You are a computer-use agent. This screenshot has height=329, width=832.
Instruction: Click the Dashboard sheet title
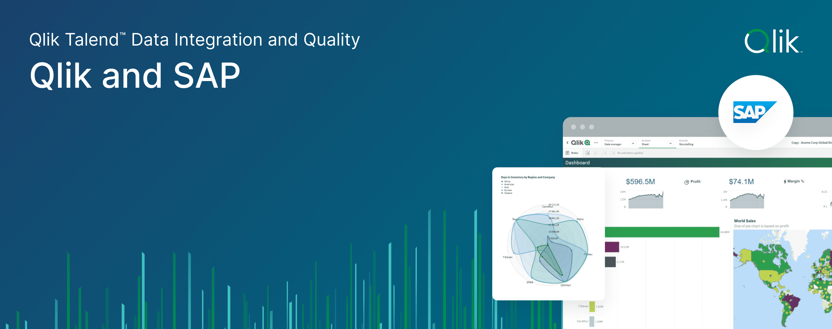pyautogui.click(x=577, y=162)
